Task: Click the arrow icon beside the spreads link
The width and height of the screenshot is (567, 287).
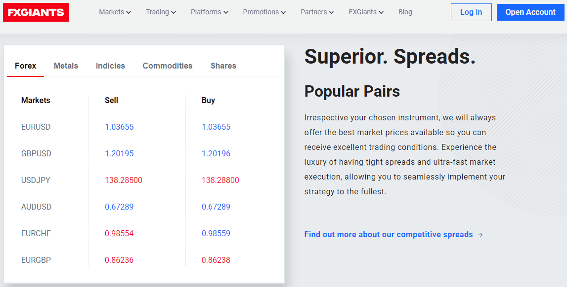Action: (x=480, y=234)
